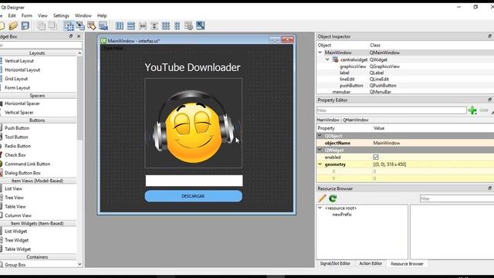Close the Widget Box panel
Screen dimensions: 494x278
point(79,36)
